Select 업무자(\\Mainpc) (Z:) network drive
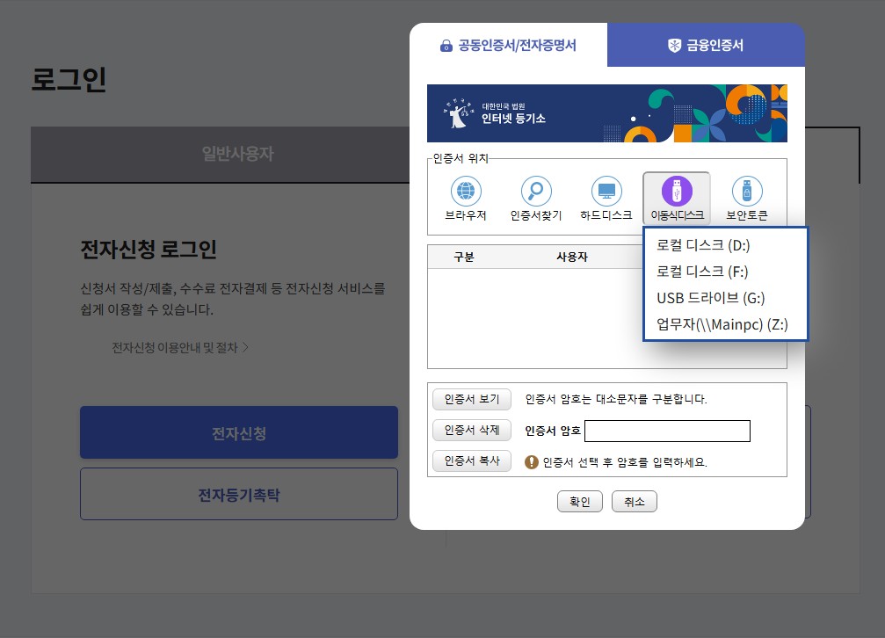 click(721, 324)
